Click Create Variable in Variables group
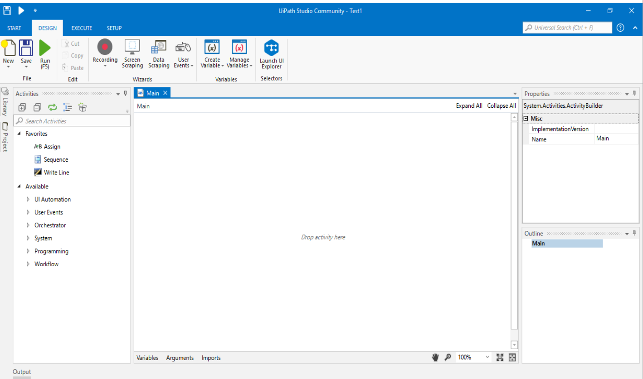Screen dimensions: 643x379 [x=212, y=54]
